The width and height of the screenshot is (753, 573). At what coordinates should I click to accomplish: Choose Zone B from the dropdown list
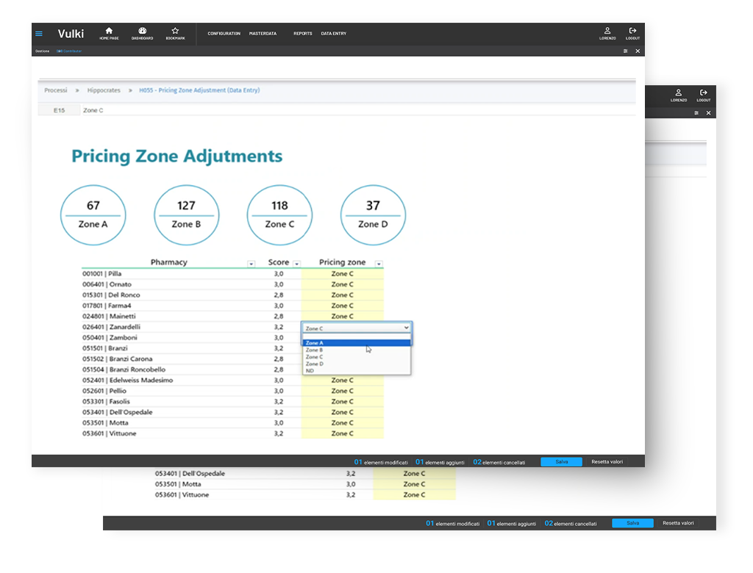click(315, 350)
